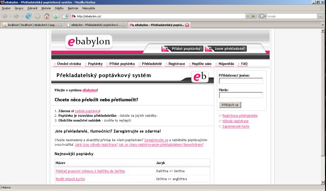The width and height of the screenshot is (326, 191).
Task: Click the vertical scrollbar down arrow
Action: 322,182
